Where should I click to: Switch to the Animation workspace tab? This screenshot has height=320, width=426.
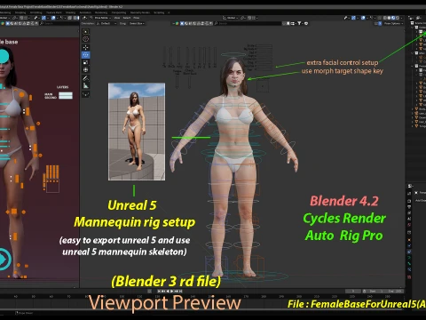(85, 12)
